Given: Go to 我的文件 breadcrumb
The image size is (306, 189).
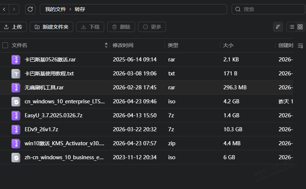Looking at the screenshot, I should 55,9.
